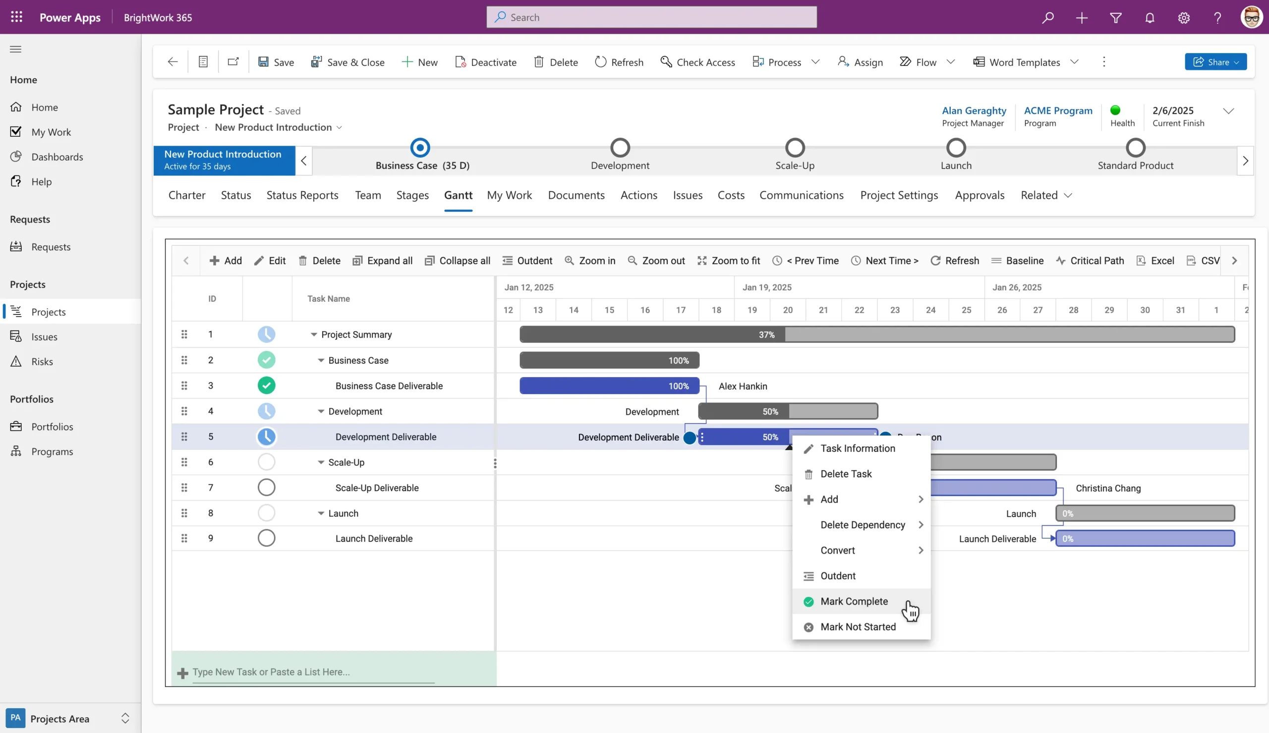Click the Check Access command icon

pos(666,61)
